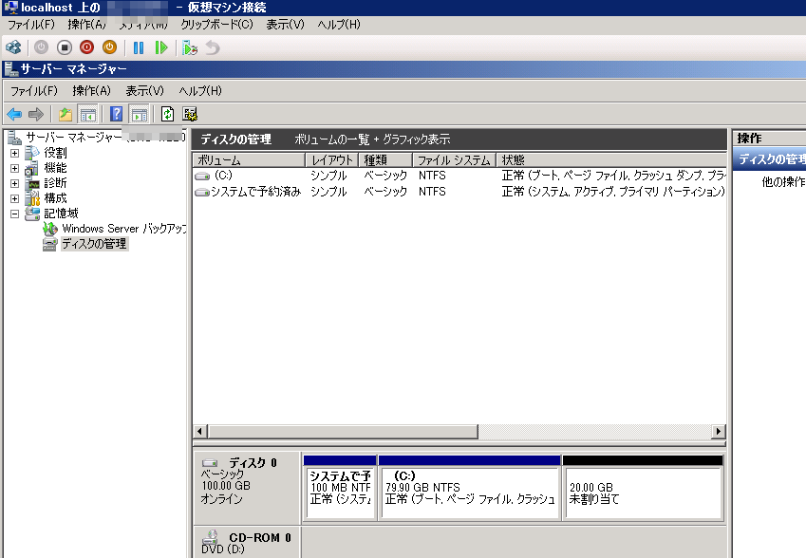This screenshot has height=558, width=806.
Task: Click ディスクの管理 heading in action pane
Action: (x=772, y=159)
